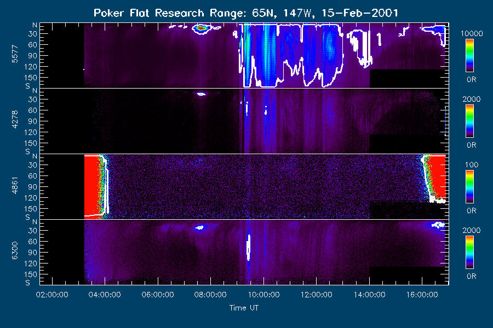Click the bright spot in 6300 panel near 07:30
The image size is (493, 328).
(x=199, y=227)
